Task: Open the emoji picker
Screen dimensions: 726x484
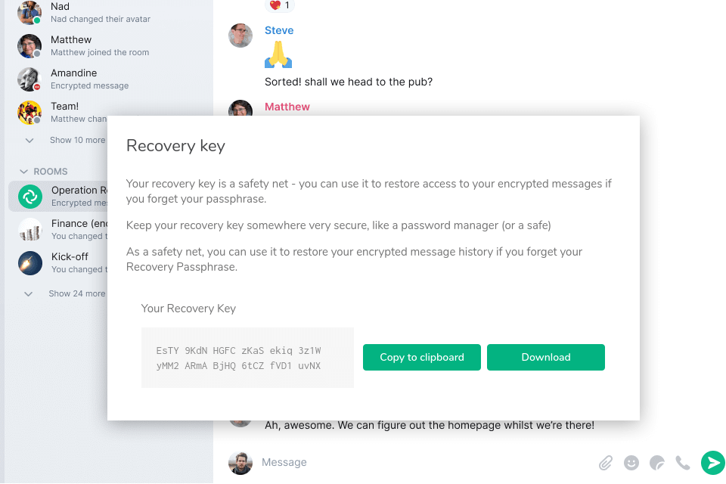Action: tap(631, 462)
